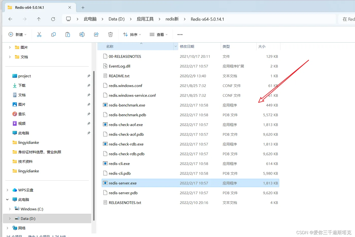Image resolution: width=355 pixels, height=237 pixels.
Task: Click the redis-server.exe application icon
Action: click(x=105, y=183)
